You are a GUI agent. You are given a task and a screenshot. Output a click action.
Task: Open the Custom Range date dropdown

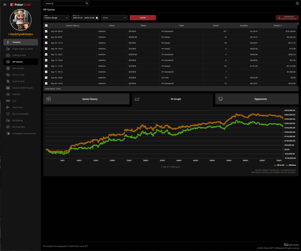[56, 18]
